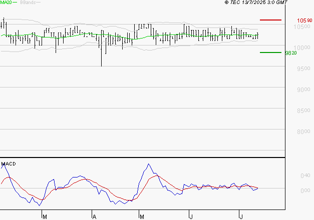Click the 95.00 price axis label

pyautogui.click(x=303, y=68)
